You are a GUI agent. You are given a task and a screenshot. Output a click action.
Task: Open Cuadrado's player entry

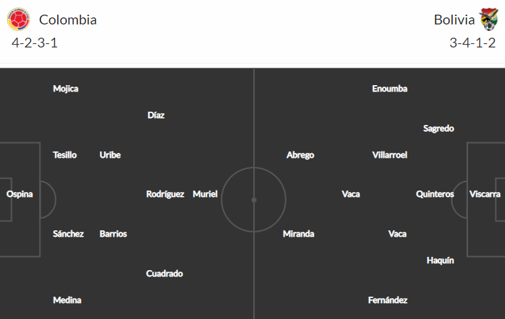click(165, 274)
